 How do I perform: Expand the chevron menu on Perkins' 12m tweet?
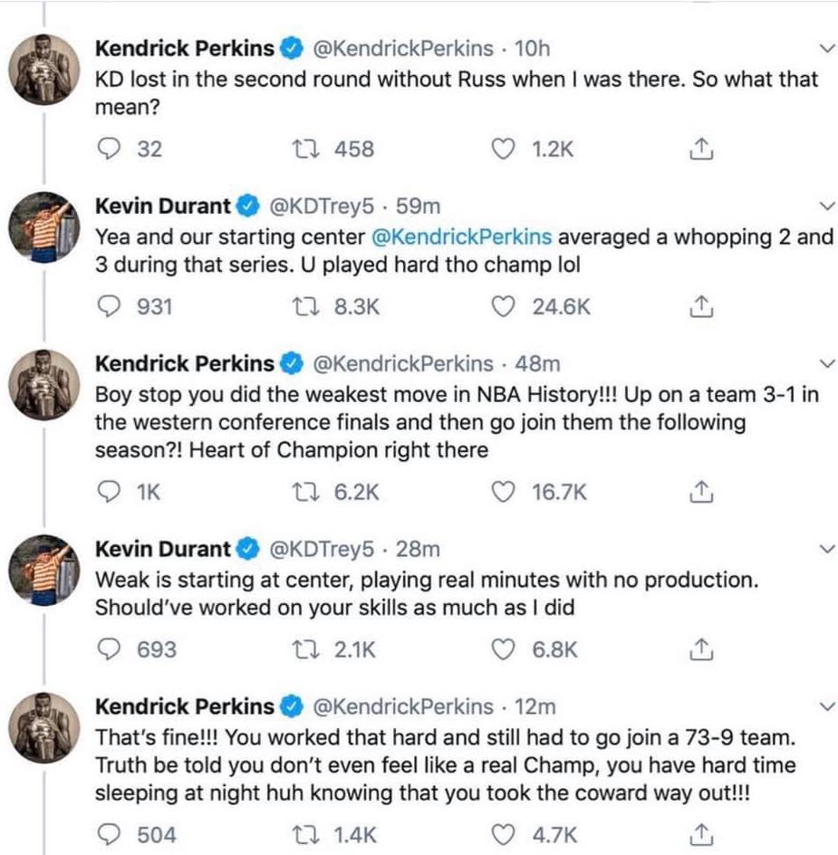click(x=825, y=706)
